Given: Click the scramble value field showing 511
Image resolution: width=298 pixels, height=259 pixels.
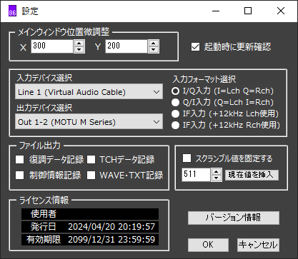Looking at the screenshot, I should point(196,175).
